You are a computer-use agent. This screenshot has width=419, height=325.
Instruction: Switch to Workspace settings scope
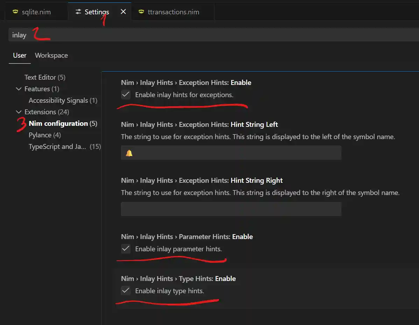pos(51,55)
